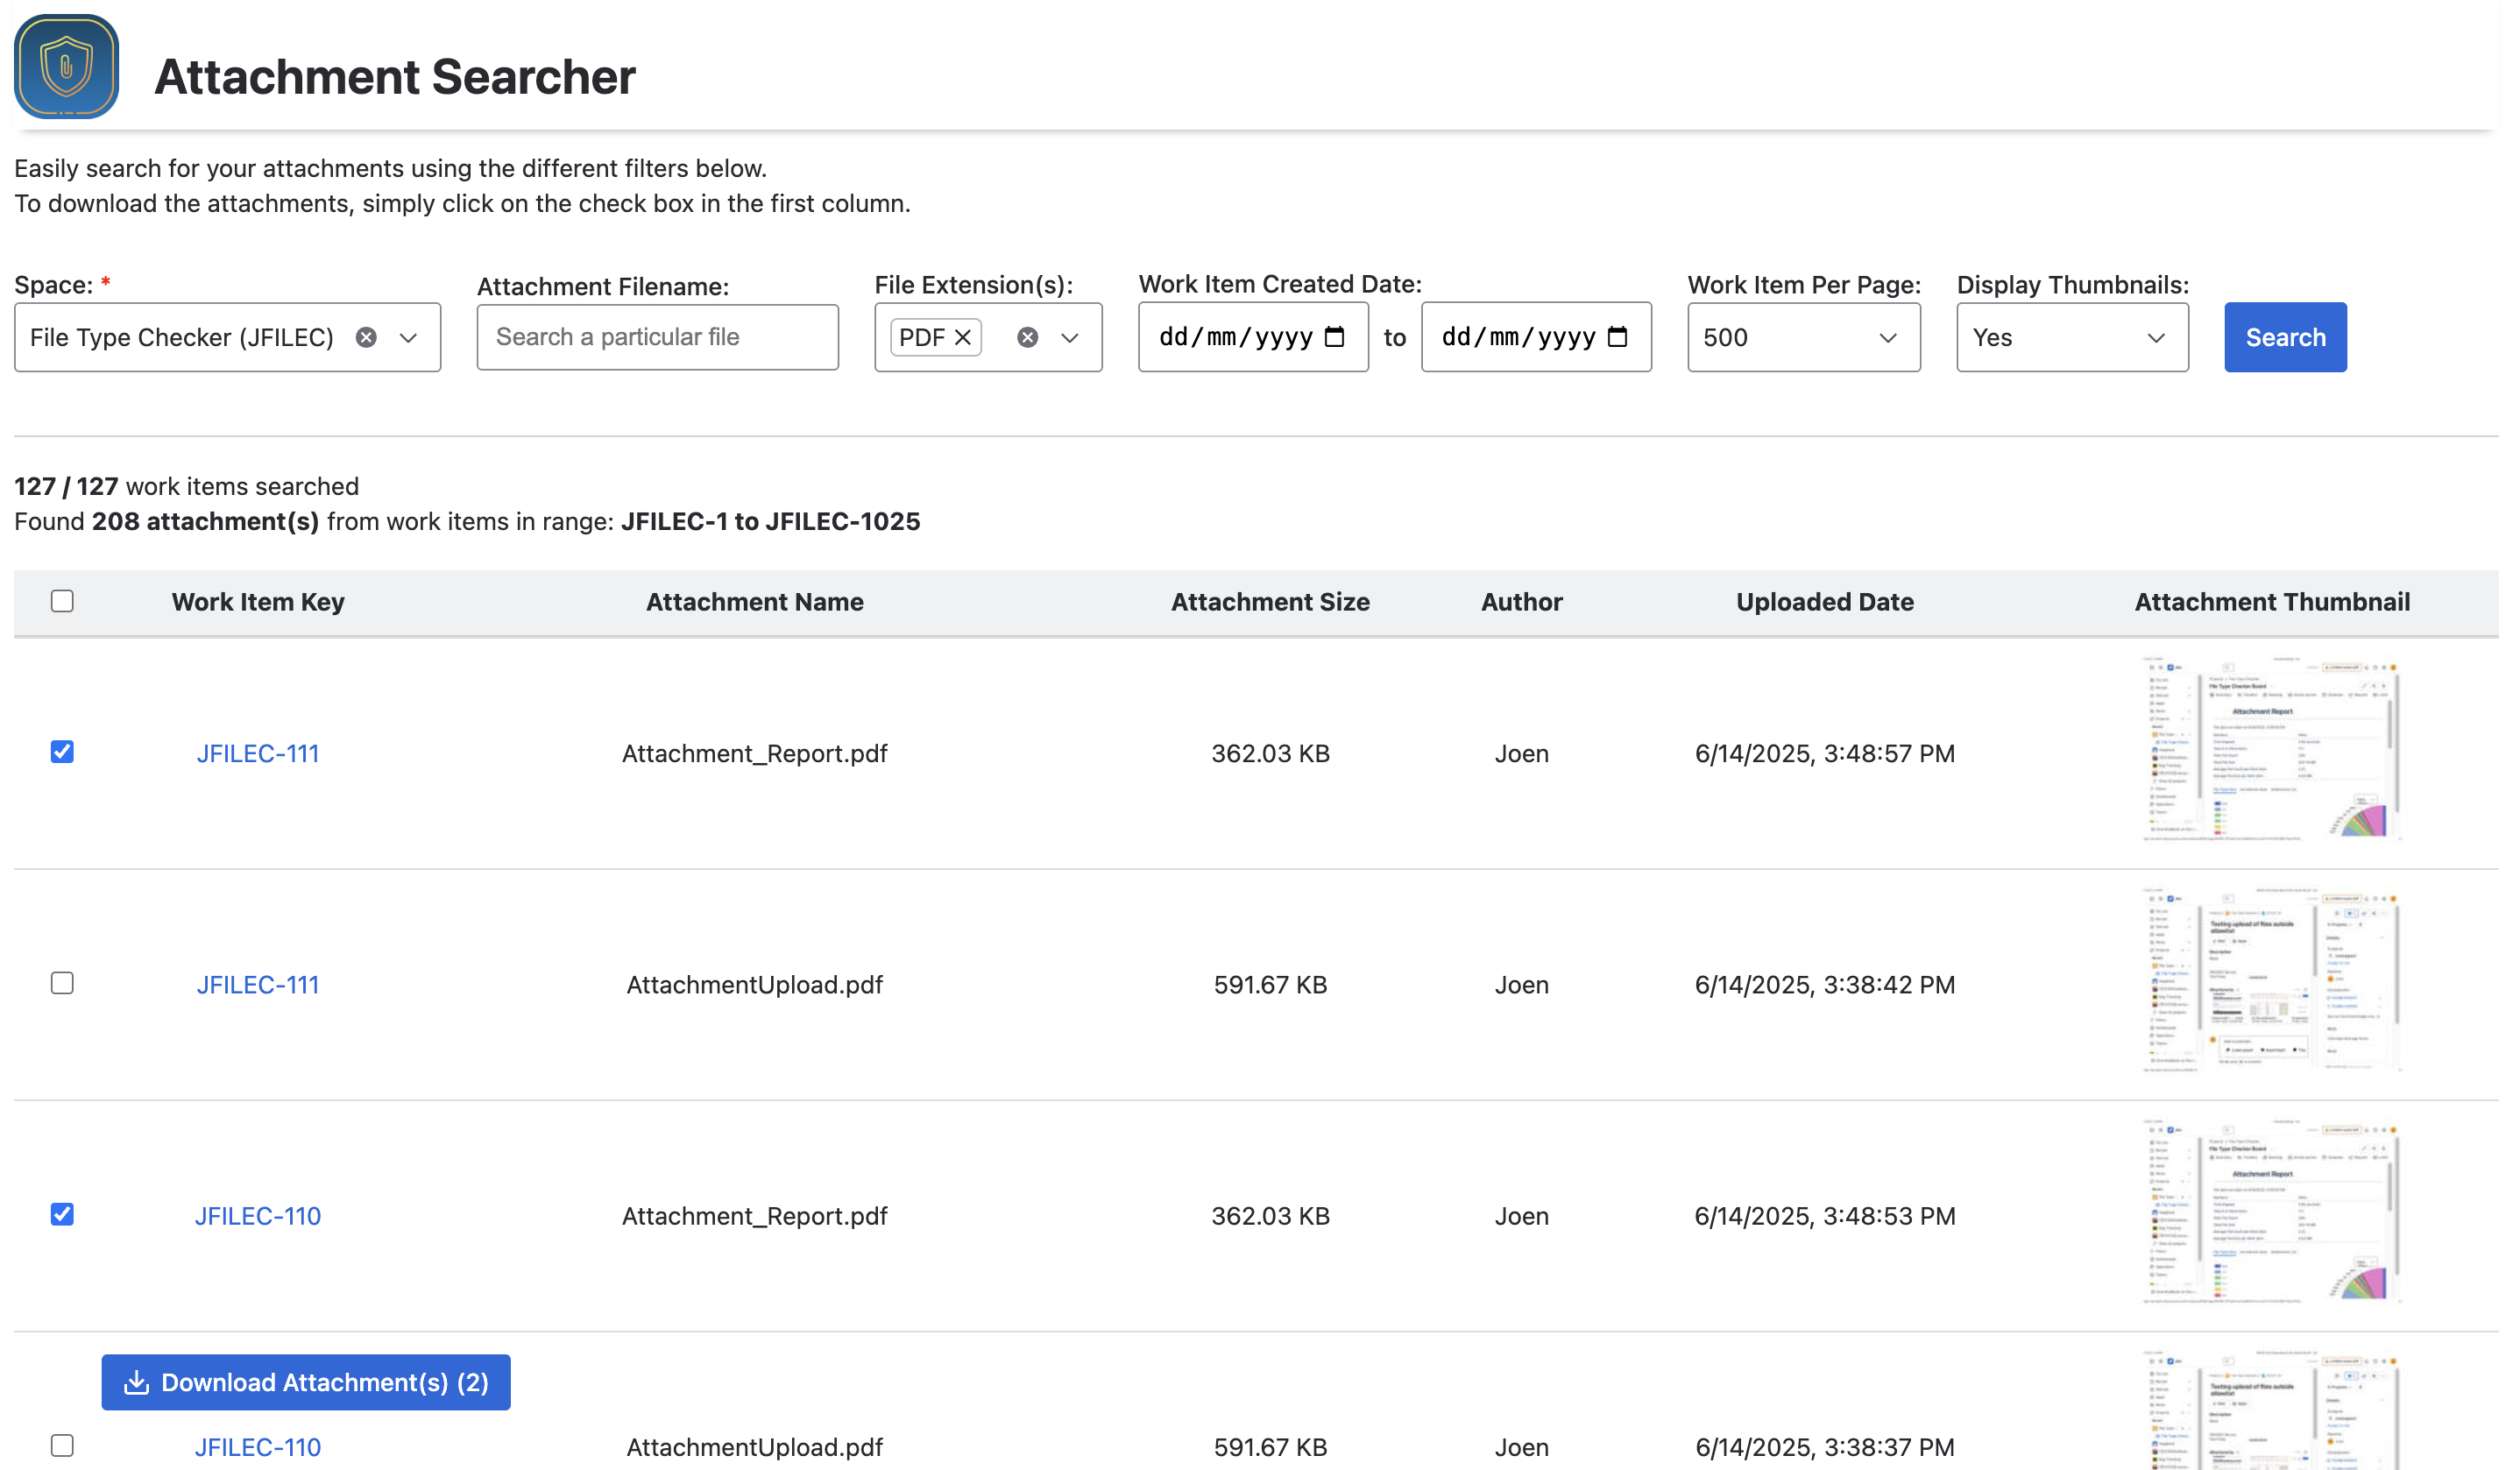Open the calendar picker for the start date
2520x1470 pixels.
click(x=1334, y=337)
